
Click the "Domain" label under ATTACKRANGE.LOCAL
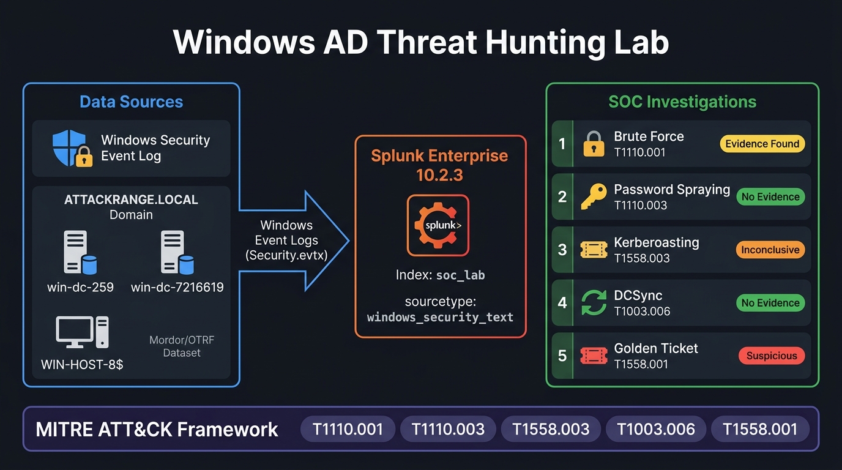click(x=131, y=215)
